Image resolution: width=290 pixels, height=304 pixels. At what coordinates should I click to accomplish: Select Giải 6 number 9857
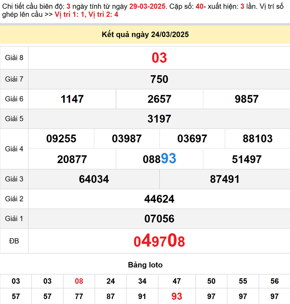coord(247,99)
